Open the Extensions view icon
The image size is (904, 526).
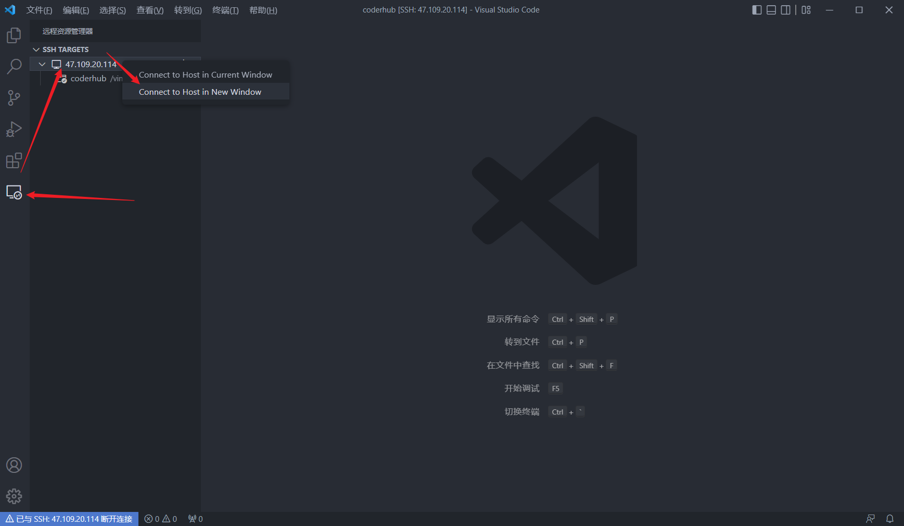coord(14,160)
